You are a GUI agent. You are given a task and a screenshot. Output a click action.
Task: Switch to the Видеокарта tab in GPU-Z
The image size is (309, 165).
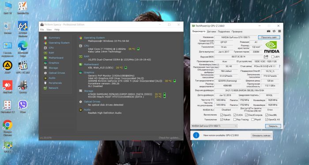tap(199, 31)
